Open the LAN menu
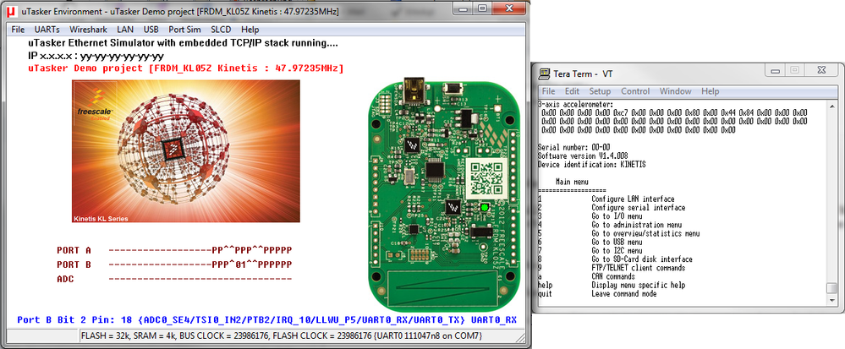 (125, 30)
